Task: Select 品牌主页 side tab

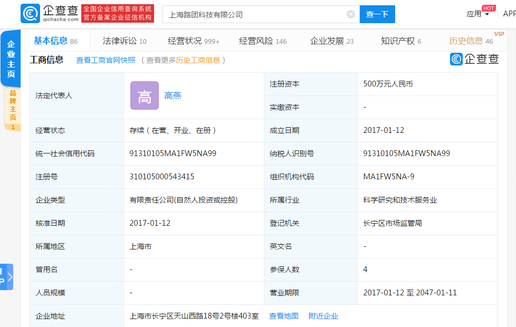Action: pyautogui.click(x=13, y=109)
